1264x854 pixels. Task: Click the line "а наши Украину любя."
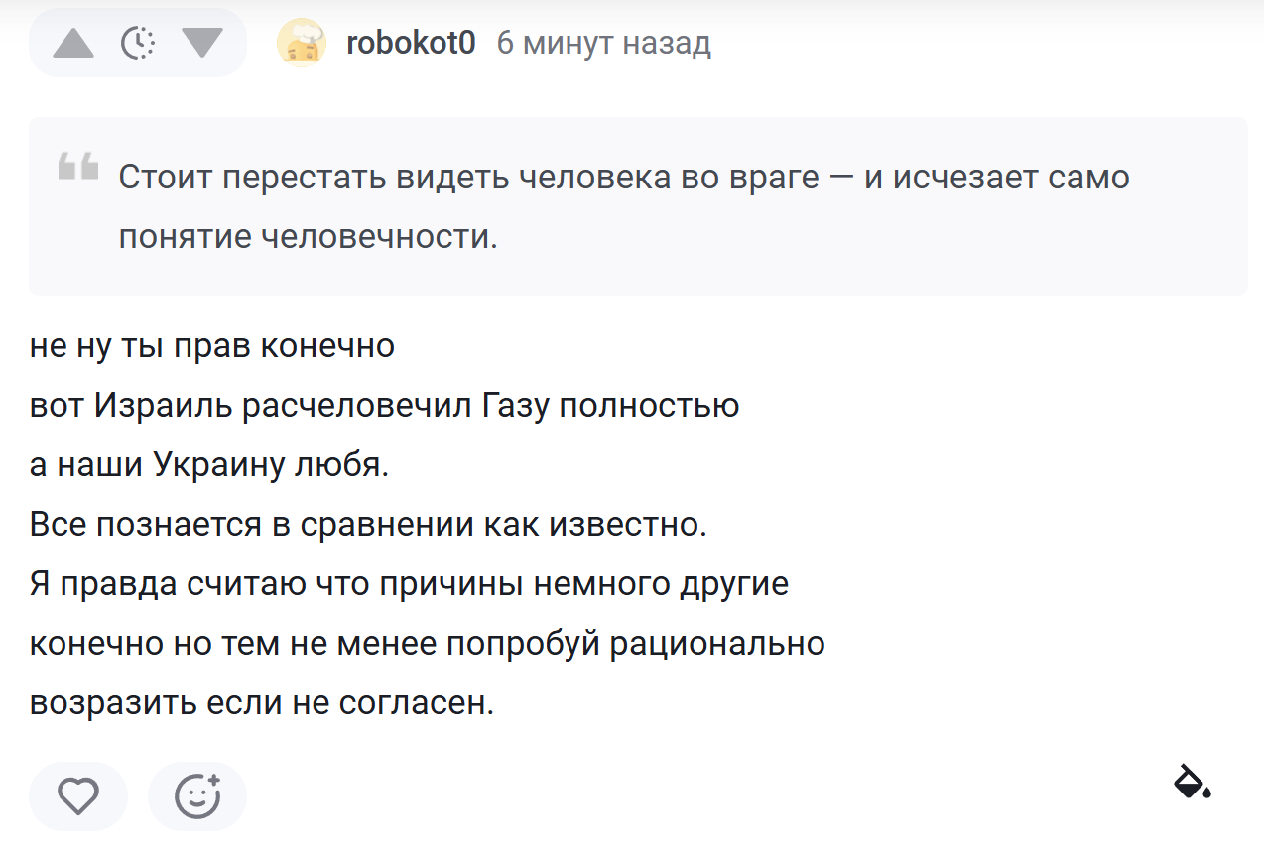(x=209, y=465)
